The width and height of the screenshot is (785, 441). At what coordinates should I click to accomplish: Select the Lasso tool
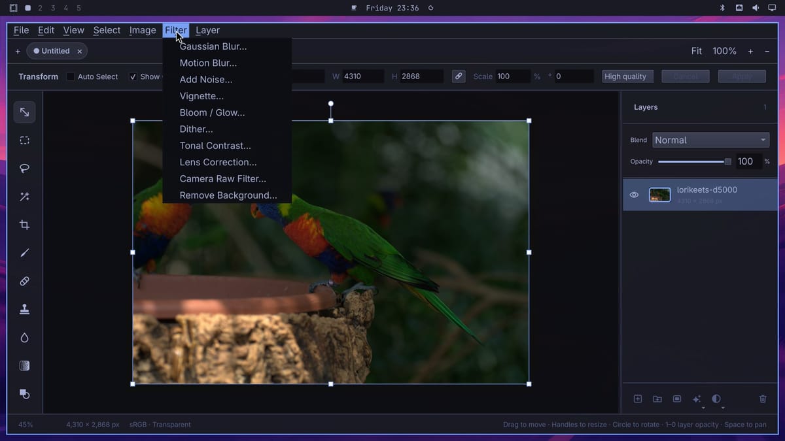[24, 169]
